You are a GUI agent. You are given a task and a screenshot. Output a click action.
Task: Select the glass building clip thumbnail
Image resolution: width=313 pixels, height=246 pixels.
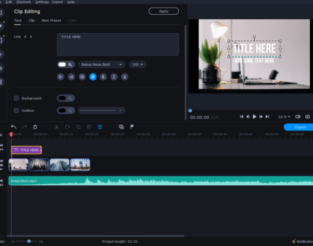point(59,165)
